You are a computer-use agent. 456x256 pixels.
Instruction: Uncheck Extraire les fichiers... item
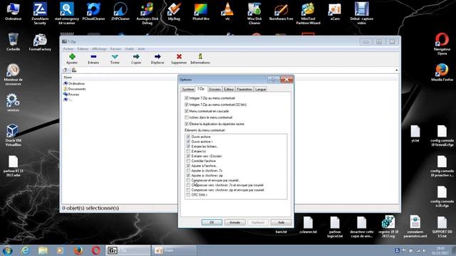click(x=188, y=146)
